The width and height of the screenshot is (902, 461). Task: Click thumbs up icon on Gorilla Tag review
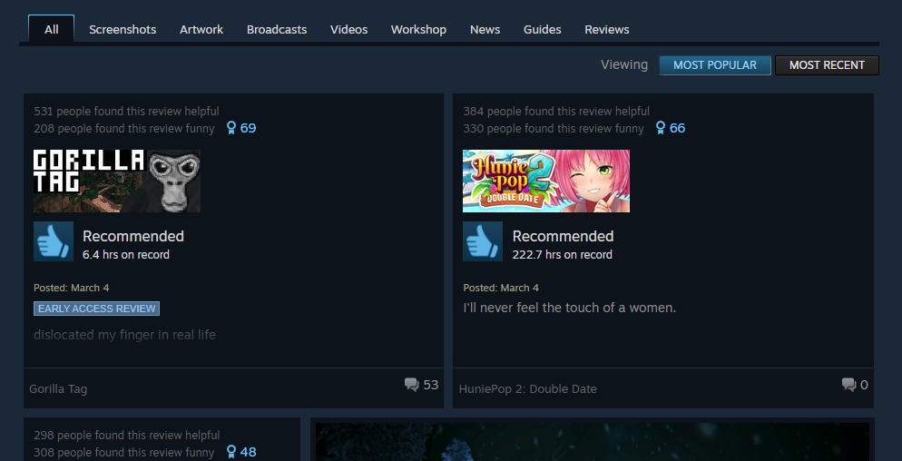[54, 241]
